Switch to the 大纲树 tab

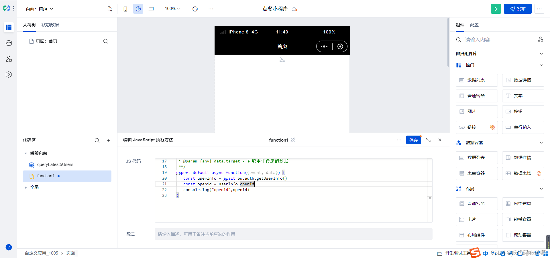[29, 25]
